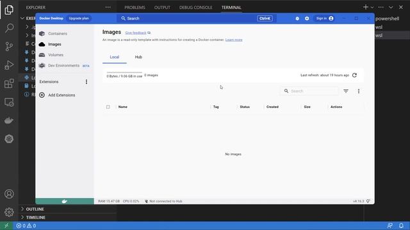The image size is (410, 230).
Task: Switch to TERMINAL panel tab in VS Code
Action: (231, 8)
